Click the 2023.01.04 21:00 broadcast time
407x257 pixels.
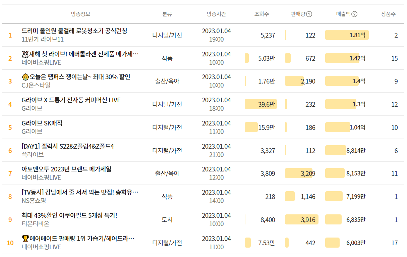216,150
